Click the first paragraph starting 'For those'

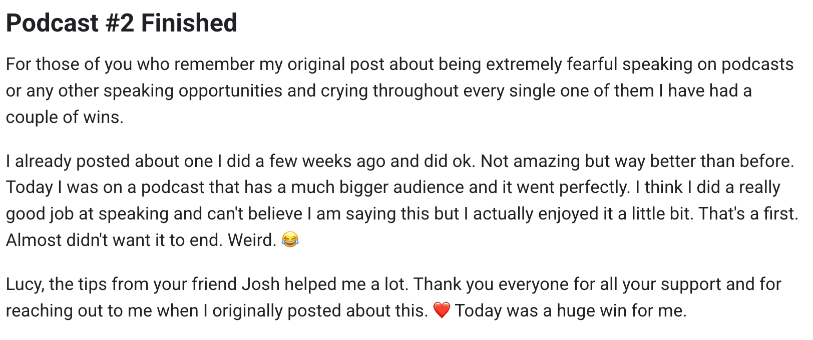(400, 90)
